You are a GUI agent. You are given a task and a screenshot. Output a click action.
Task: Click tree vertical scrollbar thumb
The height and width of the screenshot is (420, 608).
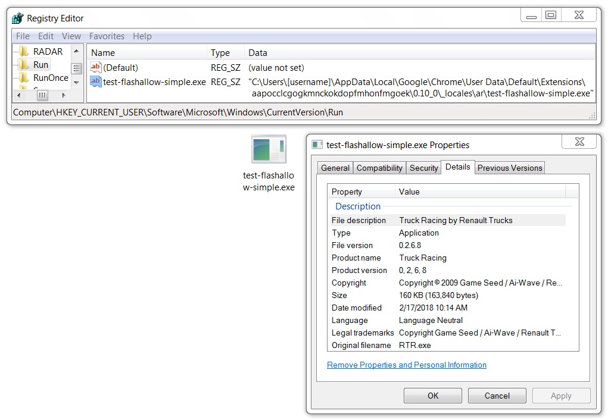coord(76,68)
